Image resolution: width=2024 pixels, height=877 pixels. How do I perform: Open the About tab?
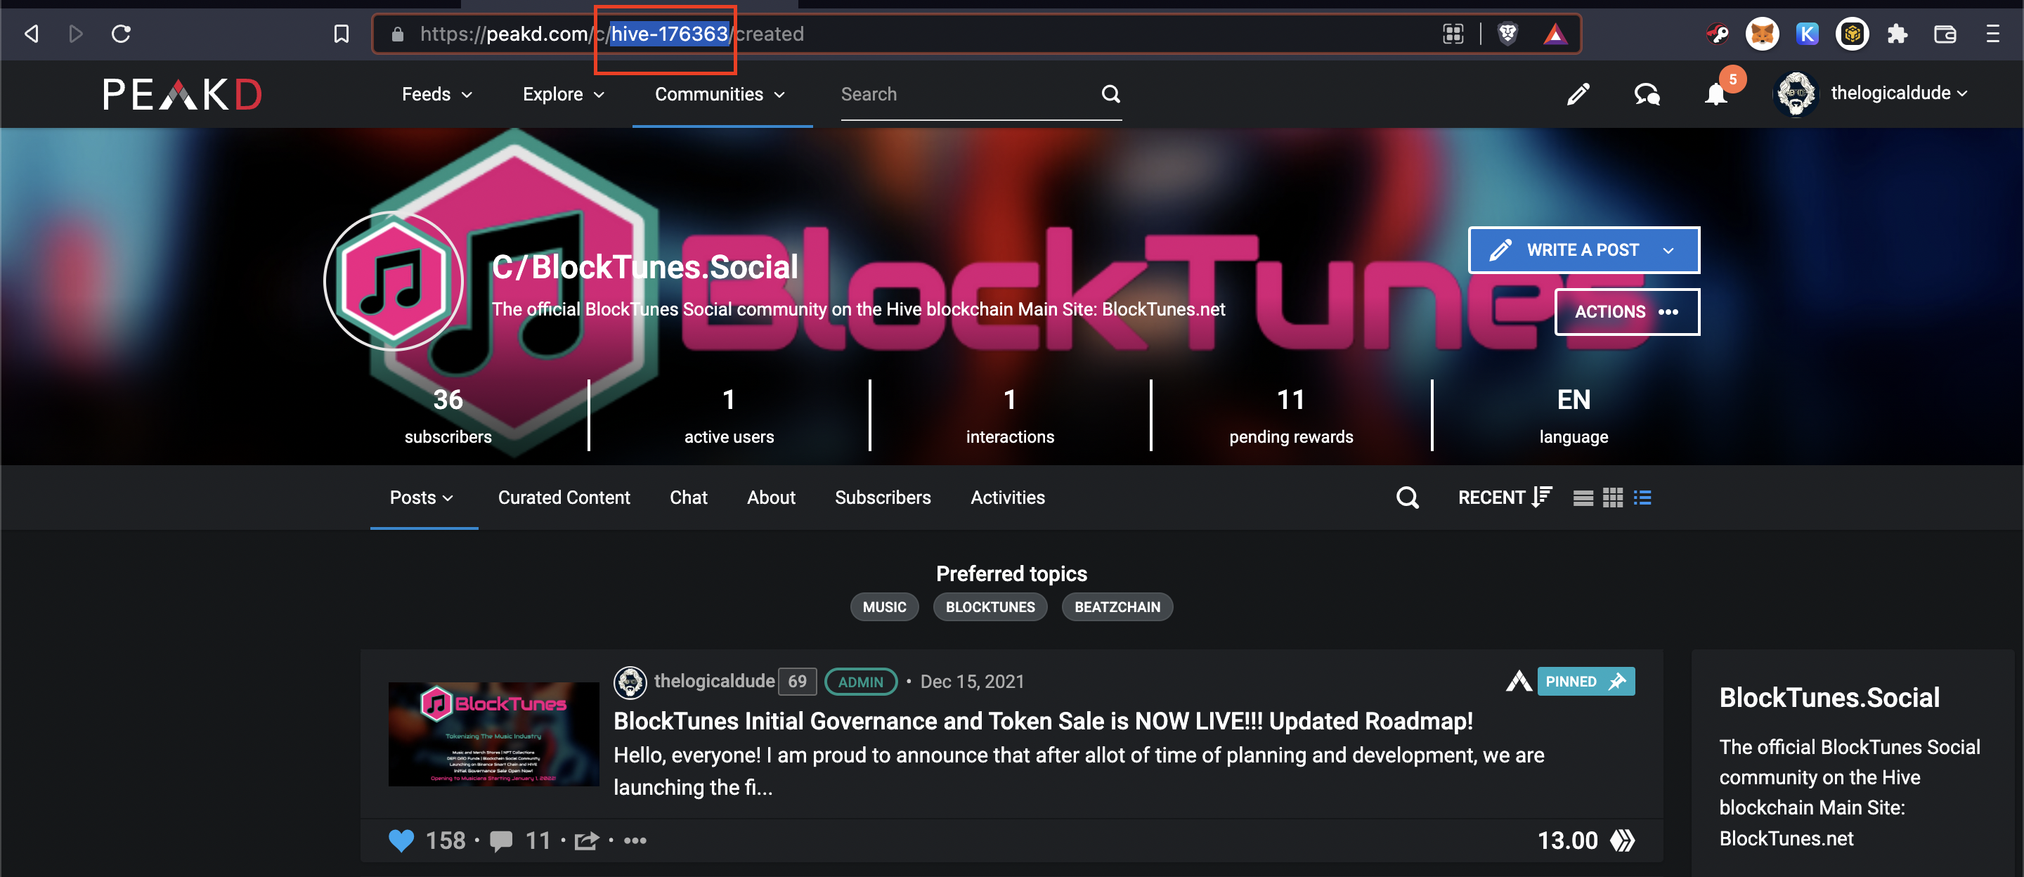click(x=771, y=498)
